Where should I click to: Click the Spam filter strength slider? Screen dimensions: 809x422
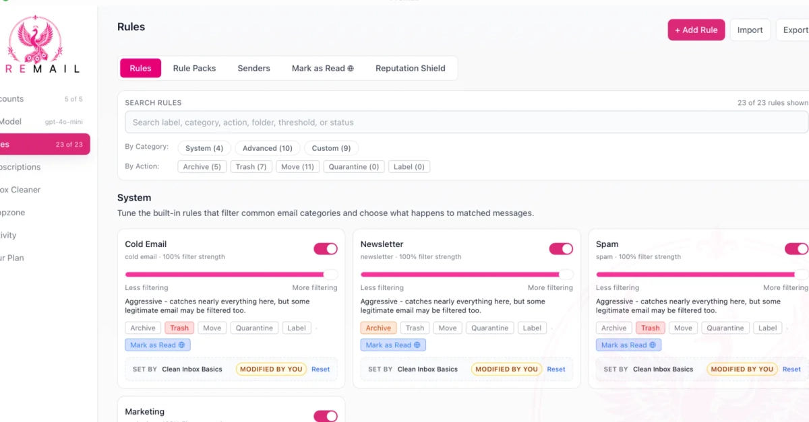coord(702,275)
